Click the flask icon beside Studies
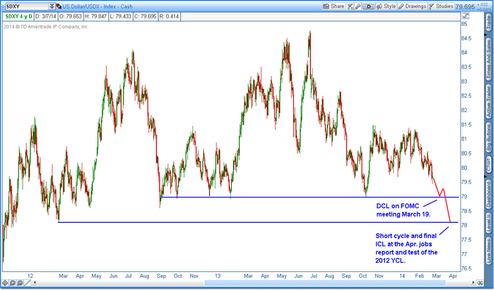The image size is (494, 290). coord(431,6)
